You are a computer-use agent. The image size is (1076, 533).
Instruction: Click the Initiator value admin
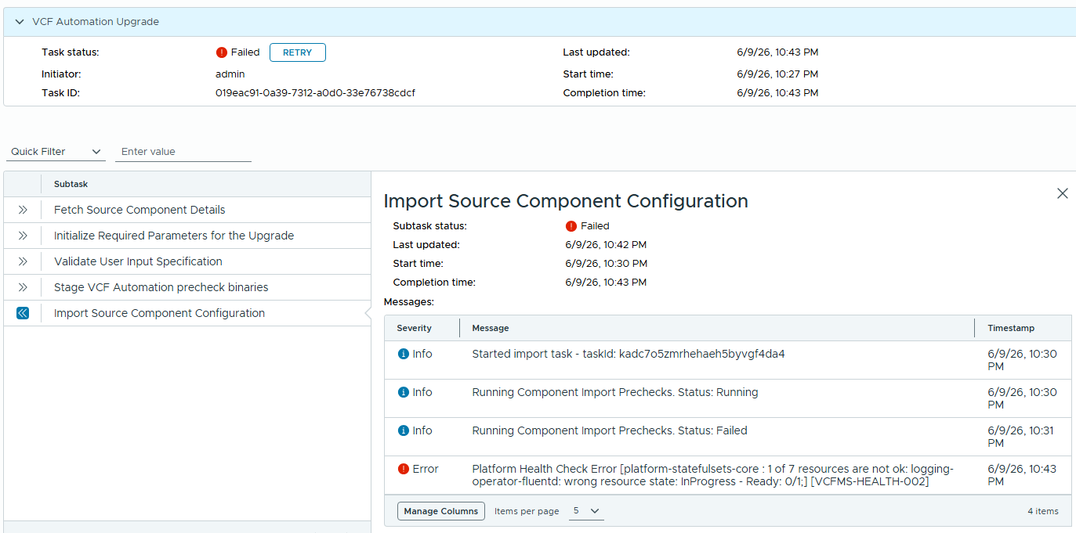point(230,74)
